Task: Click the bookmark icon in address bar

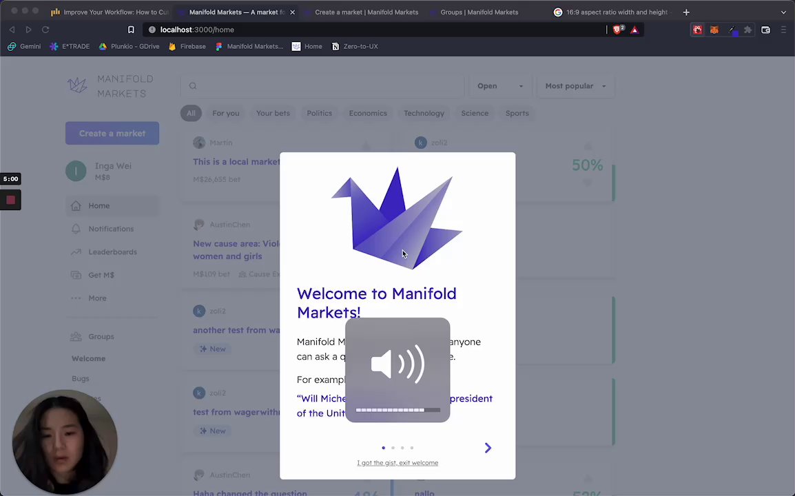Action: point(131,30)
